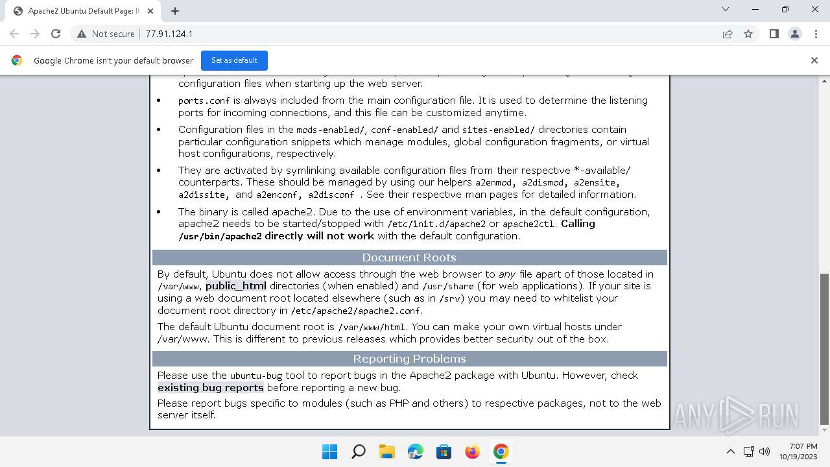Viewport: 830px width, 467px height.
Task: Open File Explorer from taskbar
Action: [386, 451]
